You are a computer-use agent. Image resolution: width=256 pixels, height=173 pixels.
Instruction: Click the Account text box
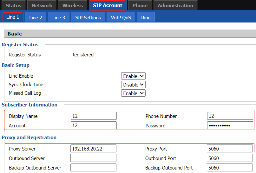click(x=94, y=125)
